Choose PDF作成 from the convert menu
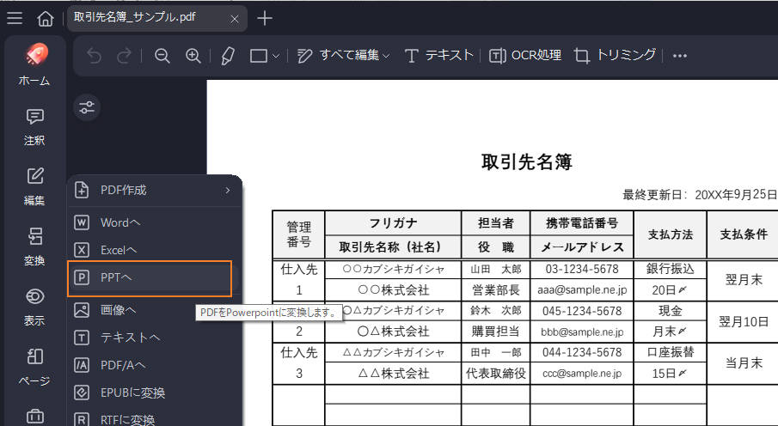Screen dimensions: 778x426 [x=154, y=191]
